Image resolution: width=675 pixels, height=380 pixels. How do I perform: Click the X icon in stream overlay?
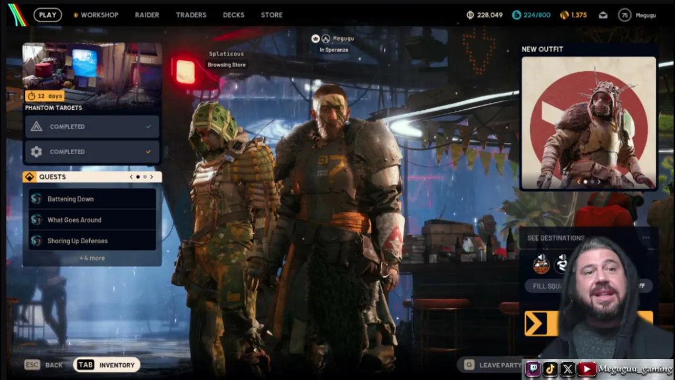(x=567, y=369)
